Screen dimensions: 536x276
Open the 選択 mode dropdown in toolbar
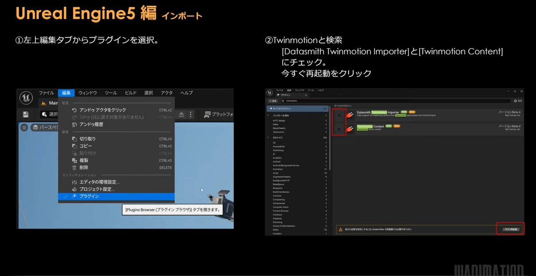point(49,115)
